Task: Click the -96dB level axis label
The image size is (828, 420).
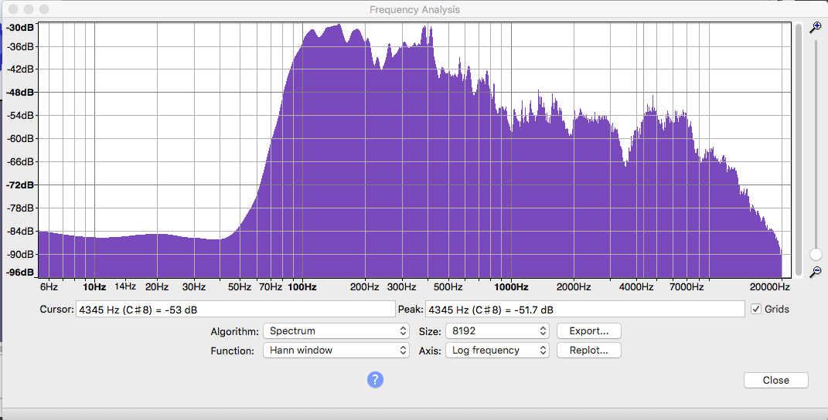Action: coord(19,273)
